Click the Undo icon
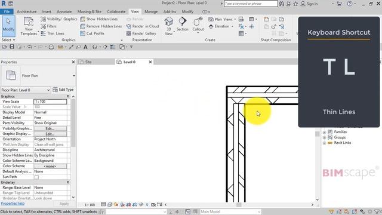The width and height of the screenshot is (382, 215). click(x=30, y=47)
